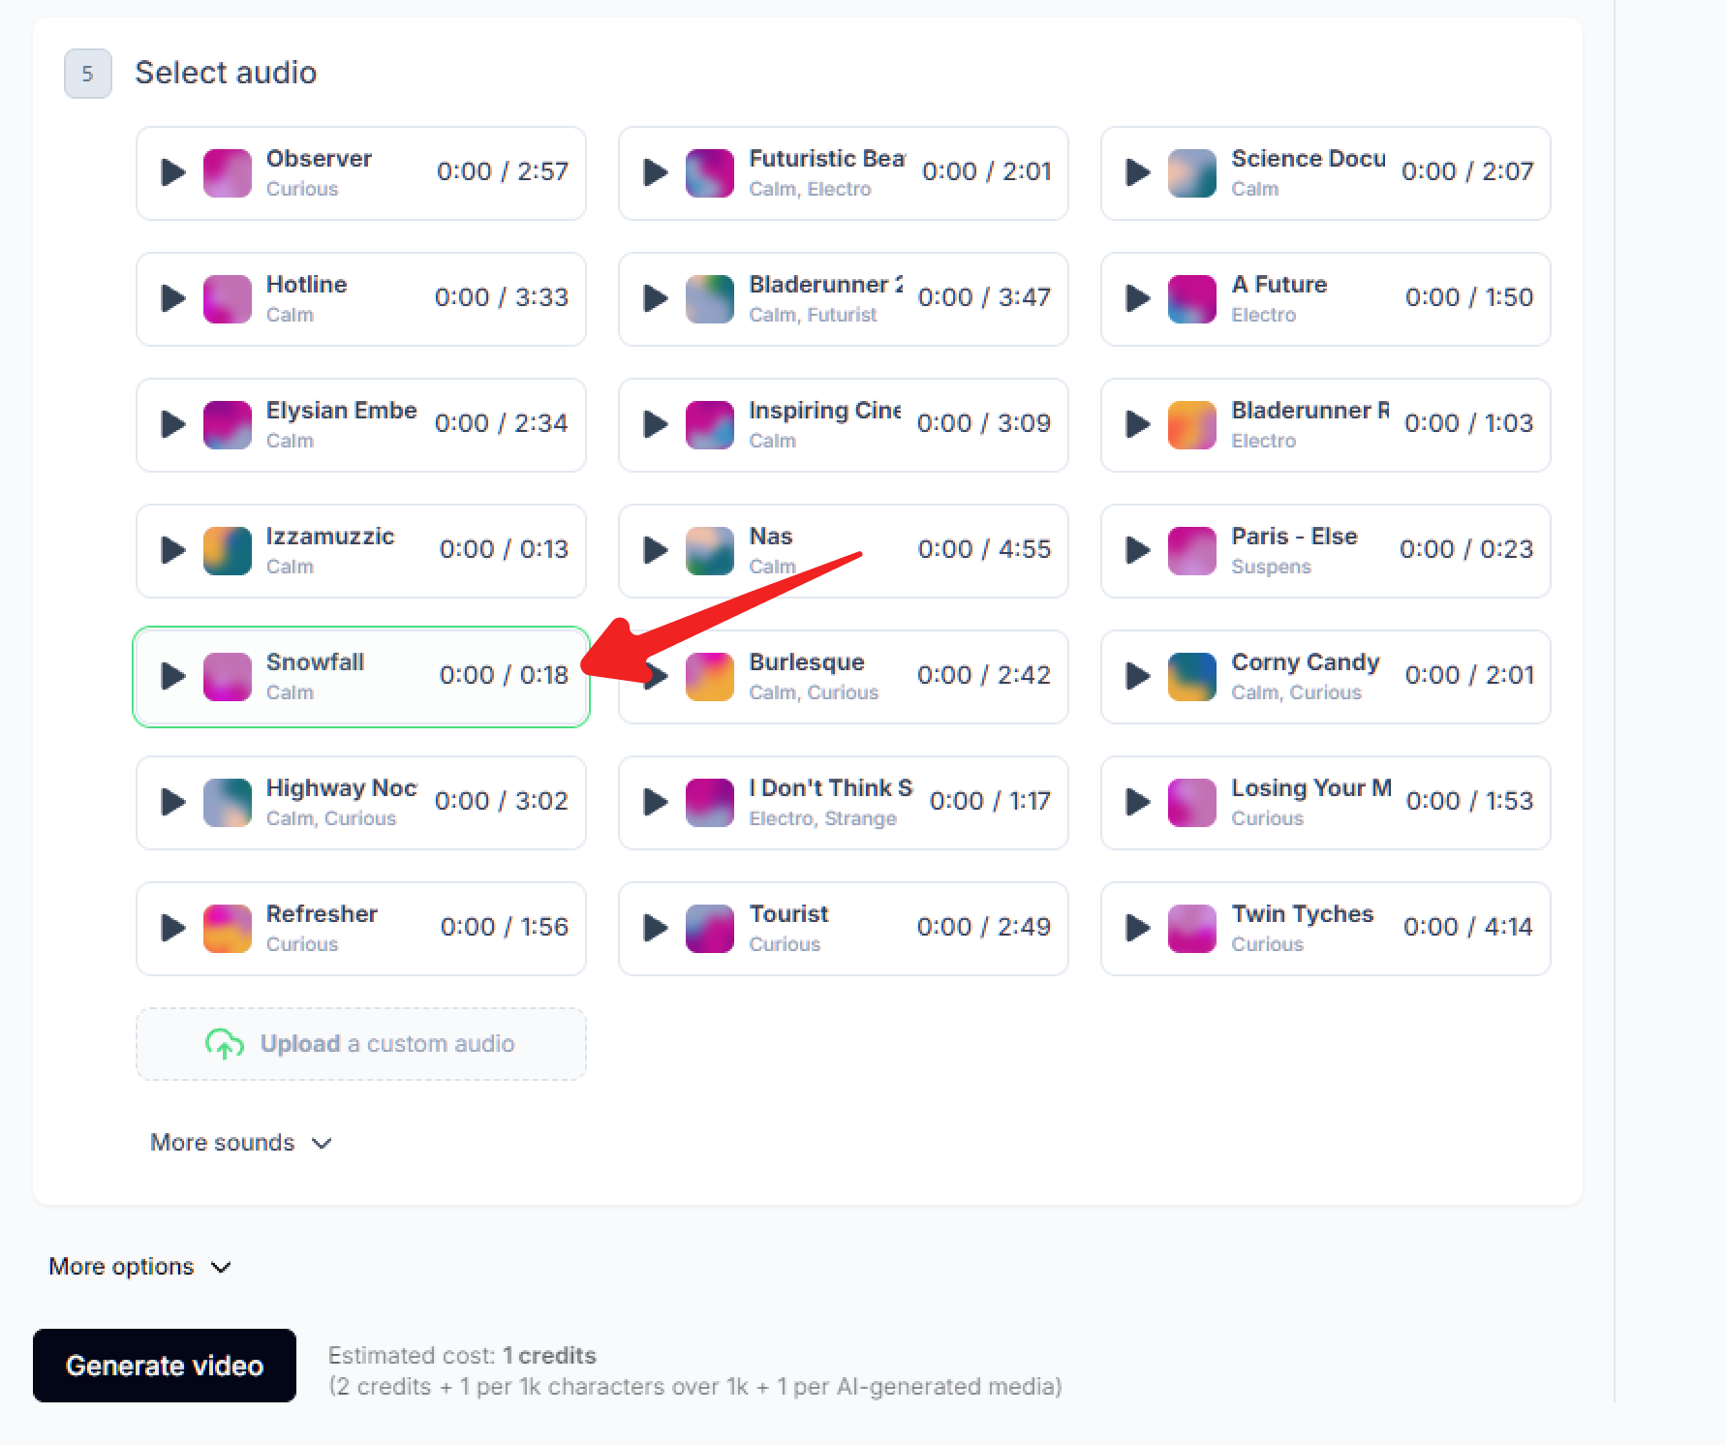This screenshot has height=1445, width=1726.
Task: Play the Hotline track preview
Action: click(x=173, y=298)
